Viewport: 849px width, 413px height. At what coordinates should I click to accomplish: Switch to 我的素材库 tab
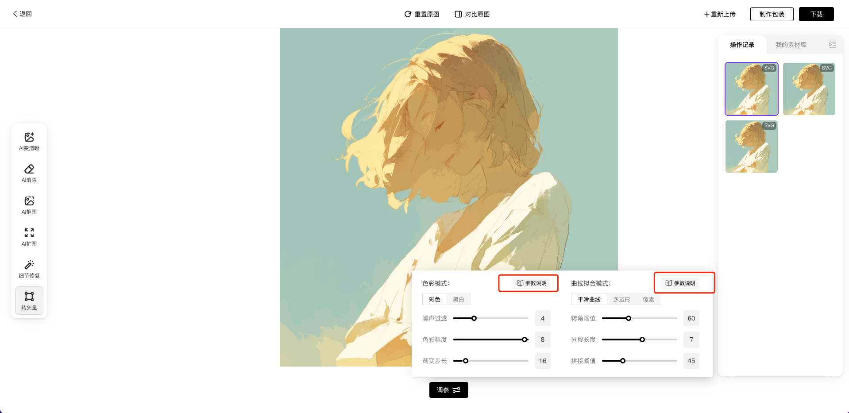pyautogui.click(x=791, y=45)
